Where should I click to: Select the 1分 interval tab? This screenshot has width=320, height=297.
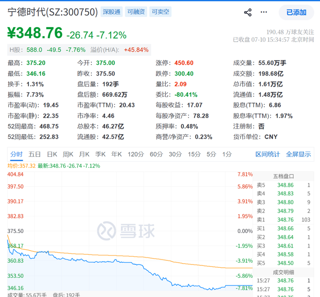tap(227, 154)
